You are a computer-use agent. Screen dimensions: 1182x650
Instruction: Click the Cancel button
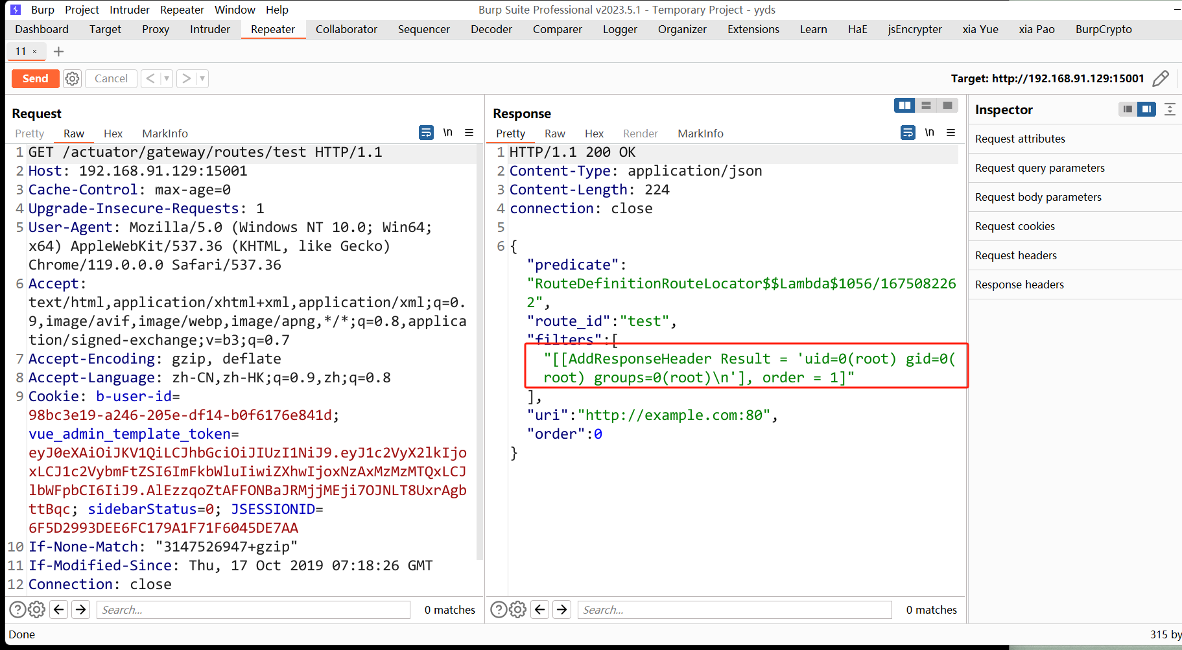[111, 78]
